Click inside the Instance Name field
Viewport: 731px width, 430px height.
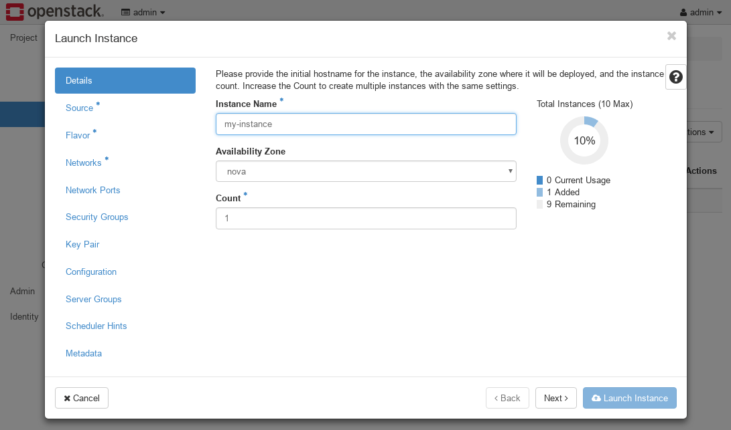pos(366,124)
